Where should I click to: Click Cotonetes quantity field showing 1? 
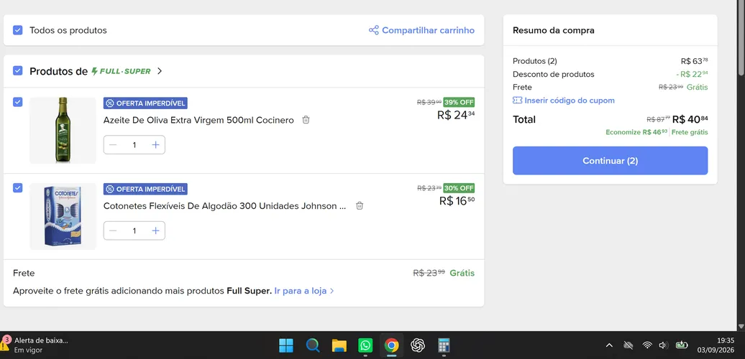click(x=134, y=230)
